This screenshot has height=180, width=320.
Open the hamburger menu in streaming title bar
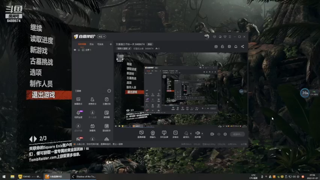point(230,37)
